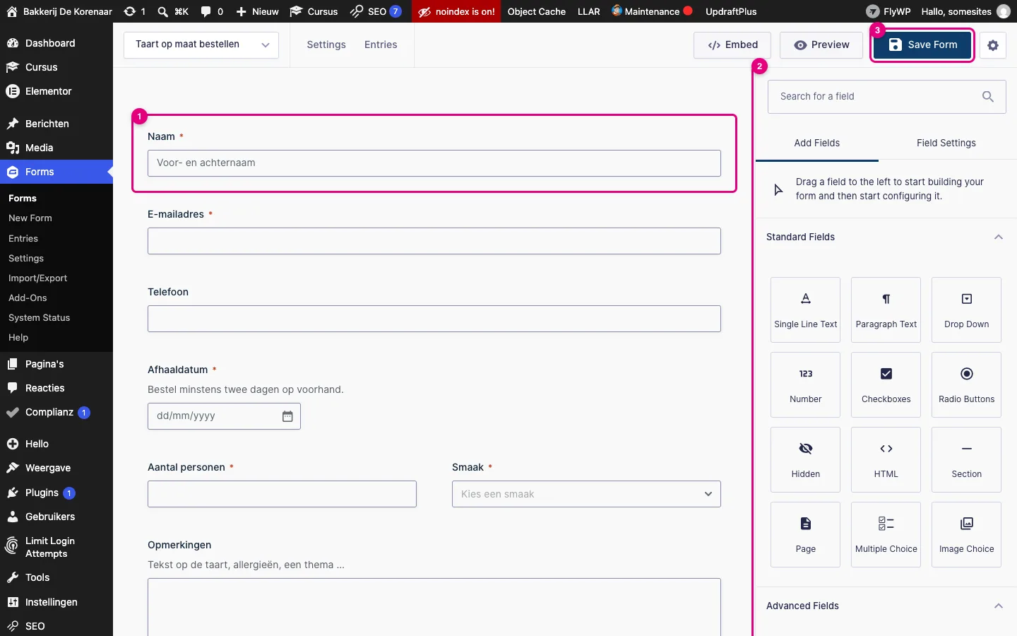The image size is (1017, 636).
Task: Open the form Settings menu in the toolbar
Action: point(326,45)
